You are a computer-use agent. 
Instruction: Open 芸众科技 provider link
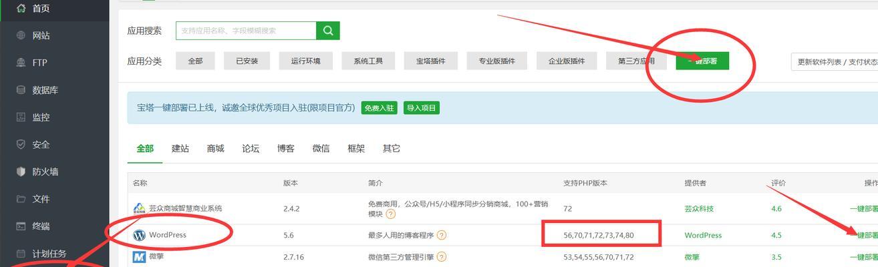click(699, 208)
